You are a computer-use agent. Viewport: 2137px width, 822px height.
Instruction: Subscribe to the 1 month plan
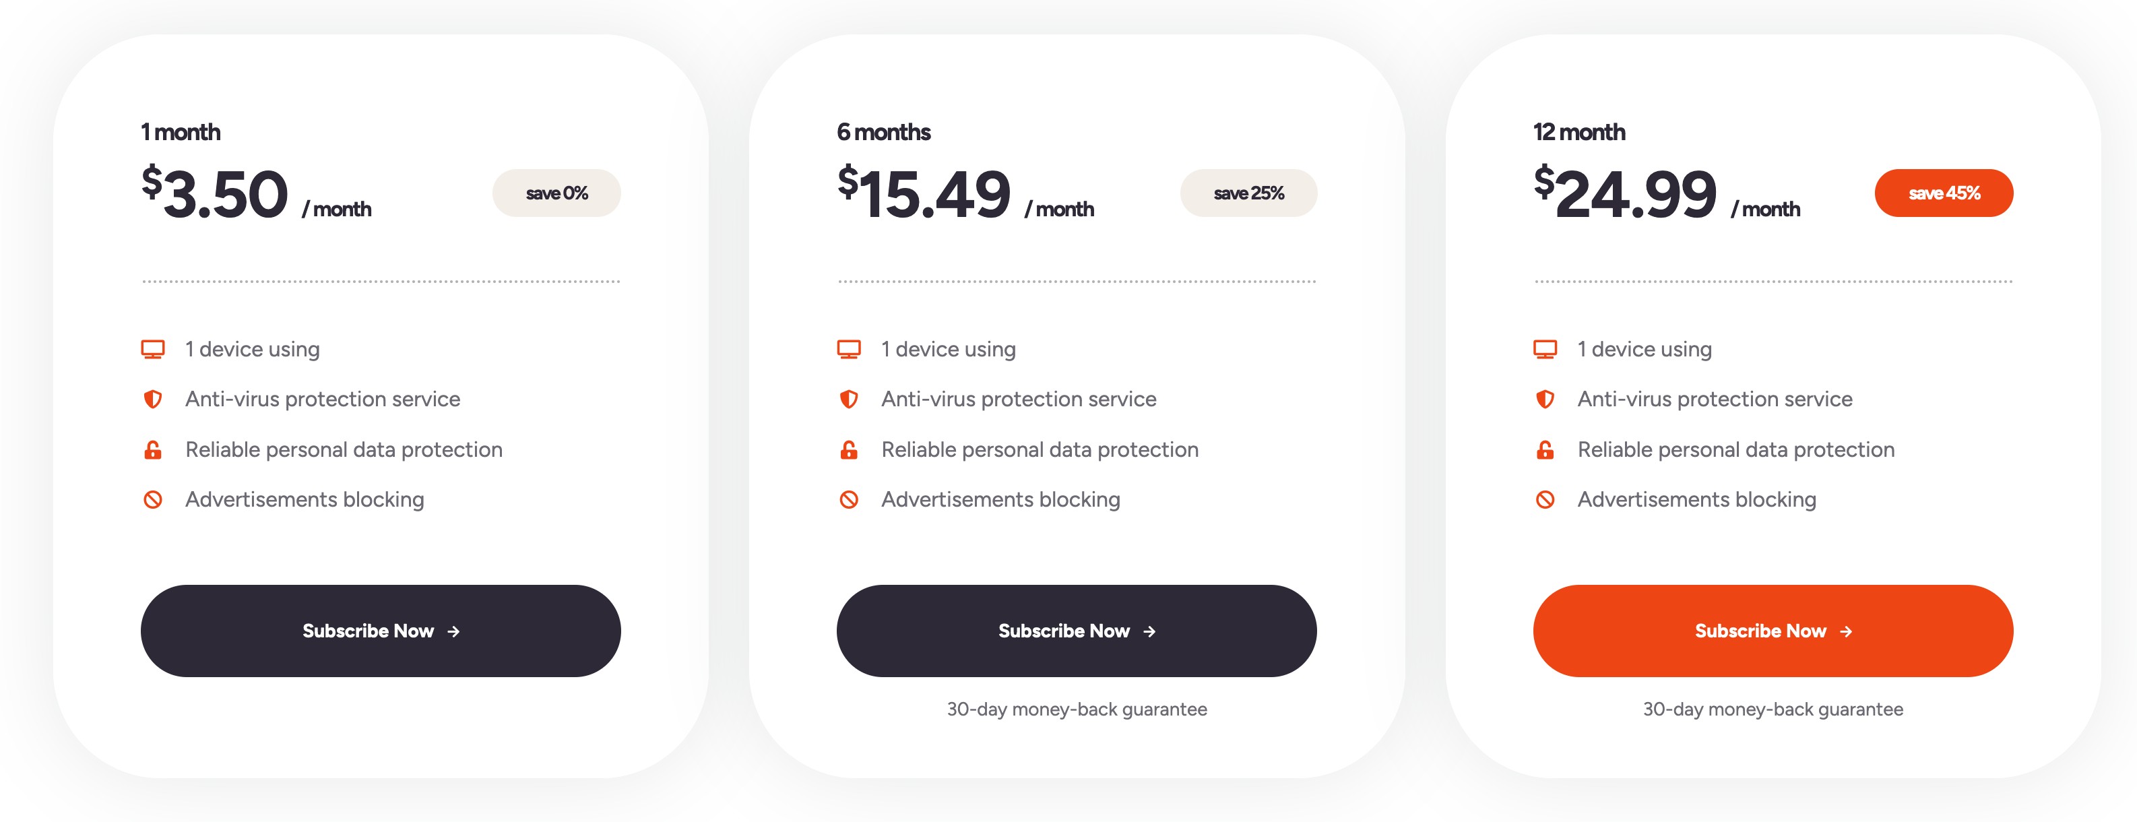pyautogui.click(x=381, y=631)
